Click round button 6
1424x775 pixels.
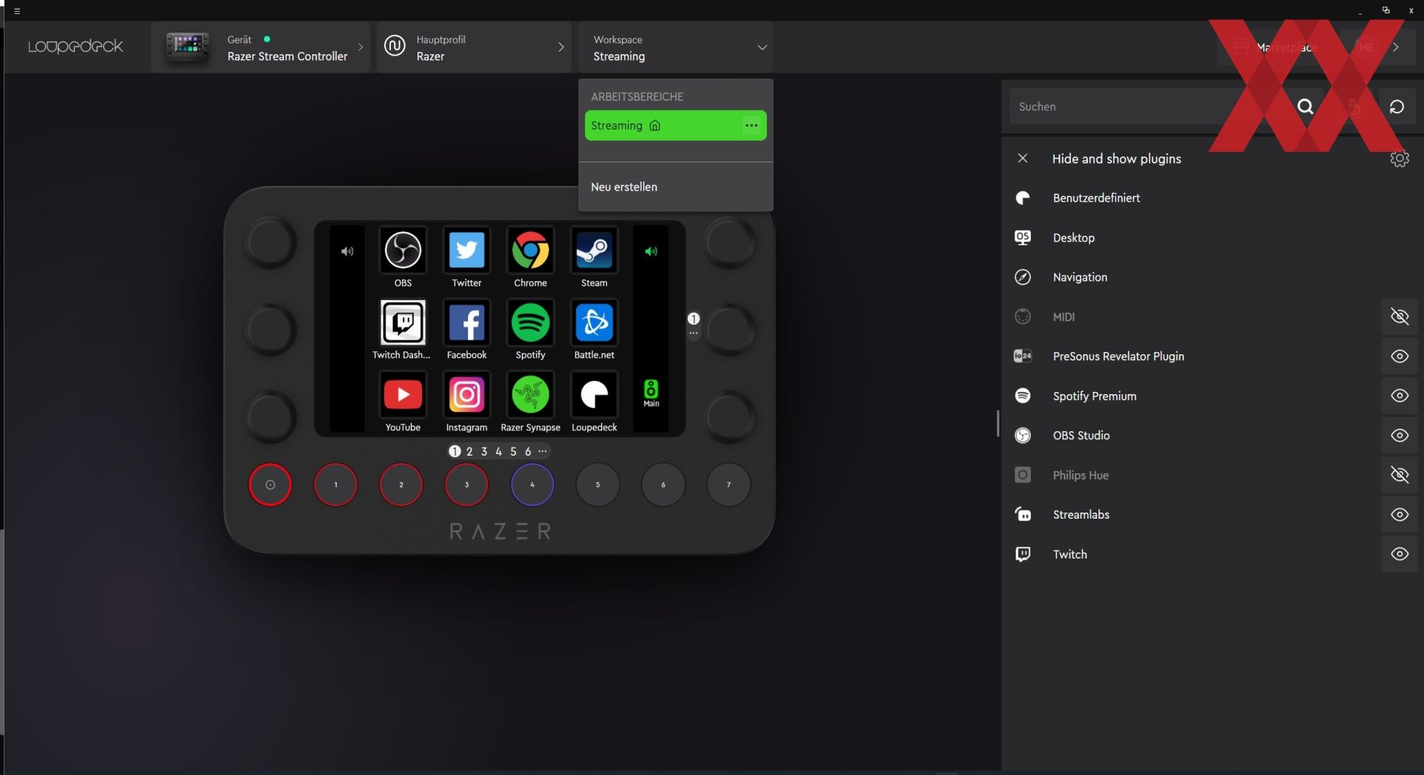click(663, 485)
